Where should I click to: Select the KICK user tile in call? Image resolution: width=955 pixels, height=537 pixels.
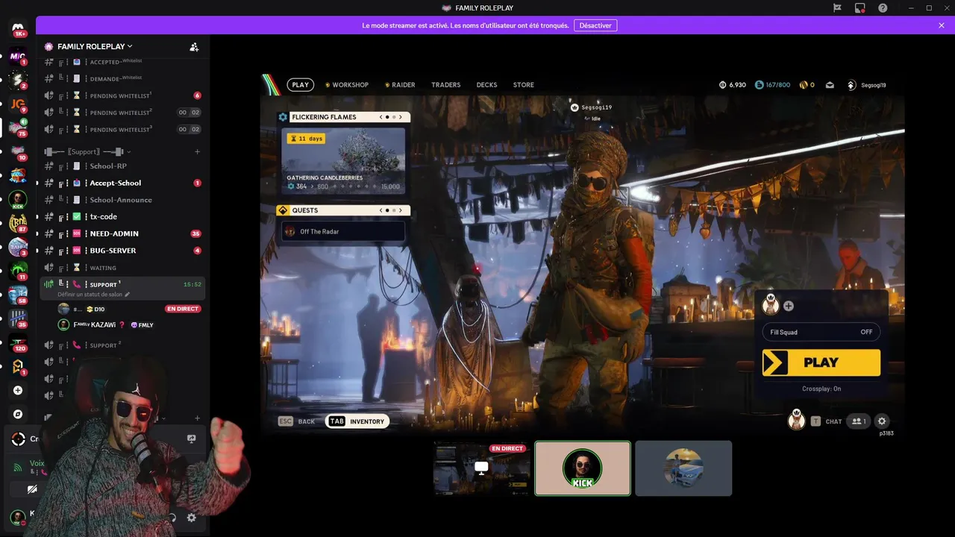[x=583, y=468]
